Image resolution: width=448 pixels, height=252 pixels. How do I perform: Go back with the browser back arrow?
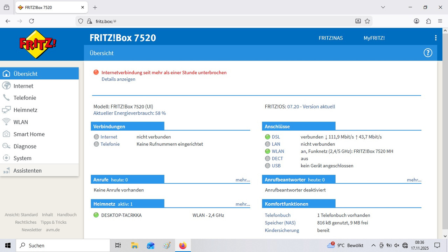(8, 21)
